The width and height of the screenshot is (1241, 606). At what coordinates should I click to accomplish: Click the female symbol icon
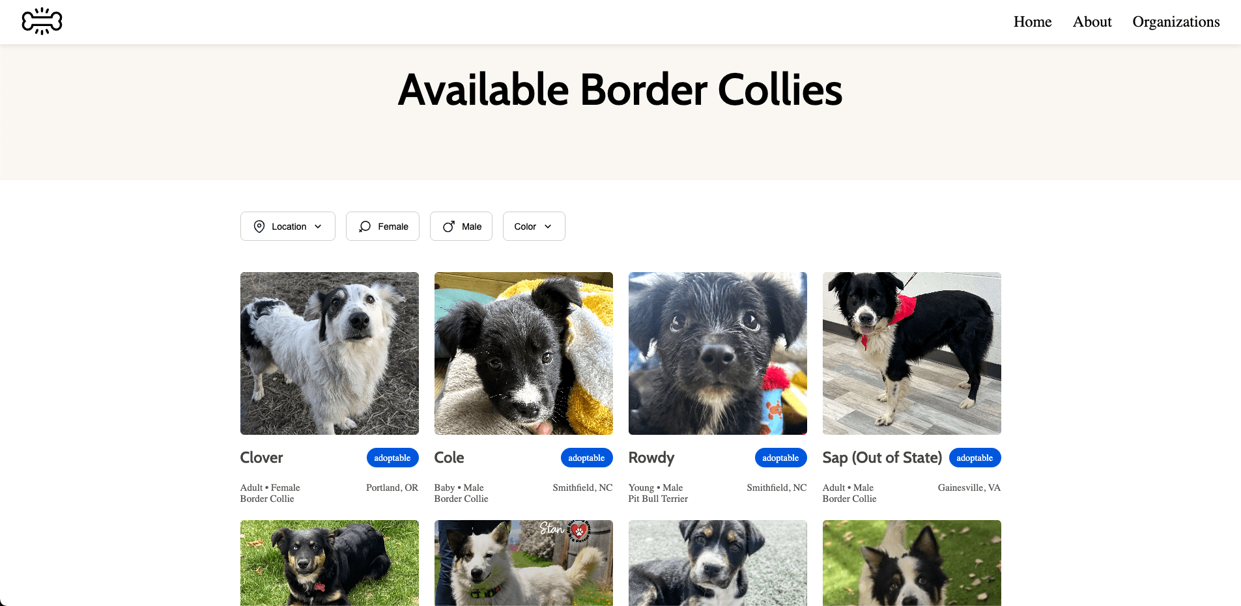[x=365, y=227]
